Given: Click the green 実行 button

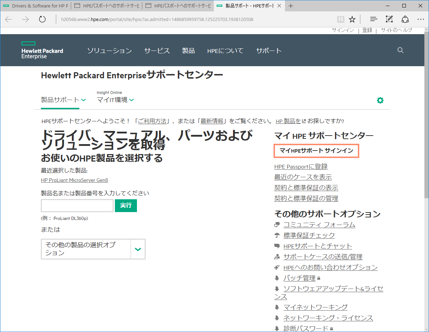Looking at the screenshot, I should [x=126, y=206].
